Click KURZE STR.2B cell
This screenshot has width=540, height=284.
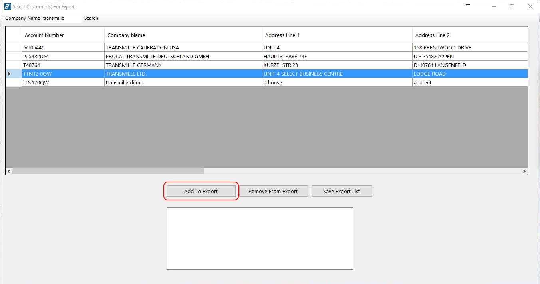[337, 65]
